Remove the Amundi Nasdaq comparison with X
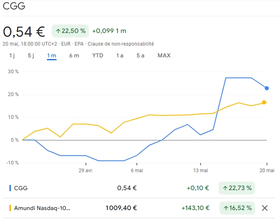The width and height of the screenshot is (279, 219). click(265, 208)
